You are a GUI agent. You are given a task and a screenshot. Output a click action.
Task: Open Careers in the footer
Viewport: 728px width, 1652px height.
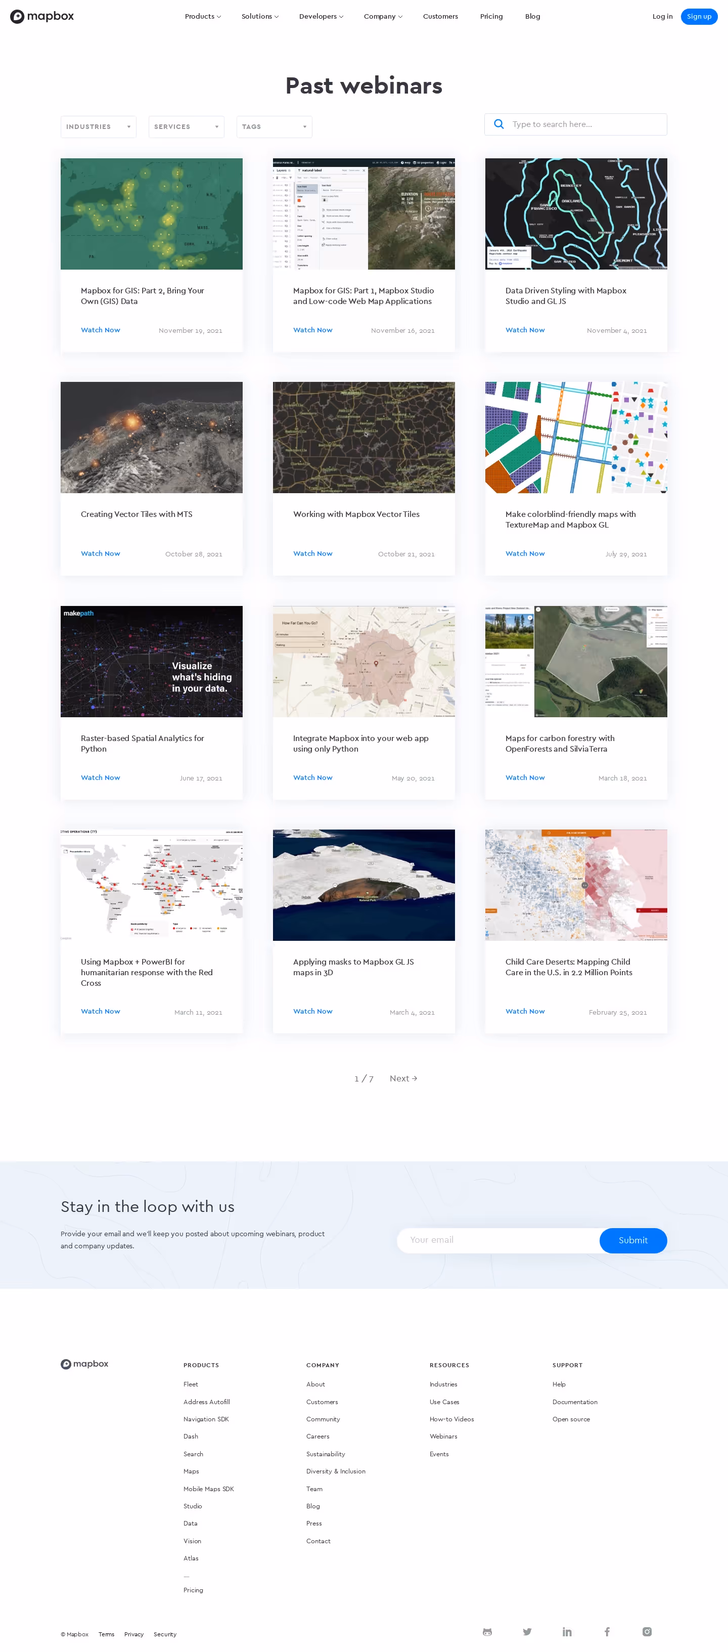(x=318, y=1436)
